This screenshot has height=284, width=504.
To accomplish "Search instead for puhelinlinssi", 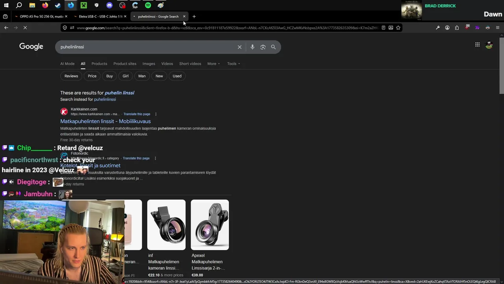I will click(105, 99).
